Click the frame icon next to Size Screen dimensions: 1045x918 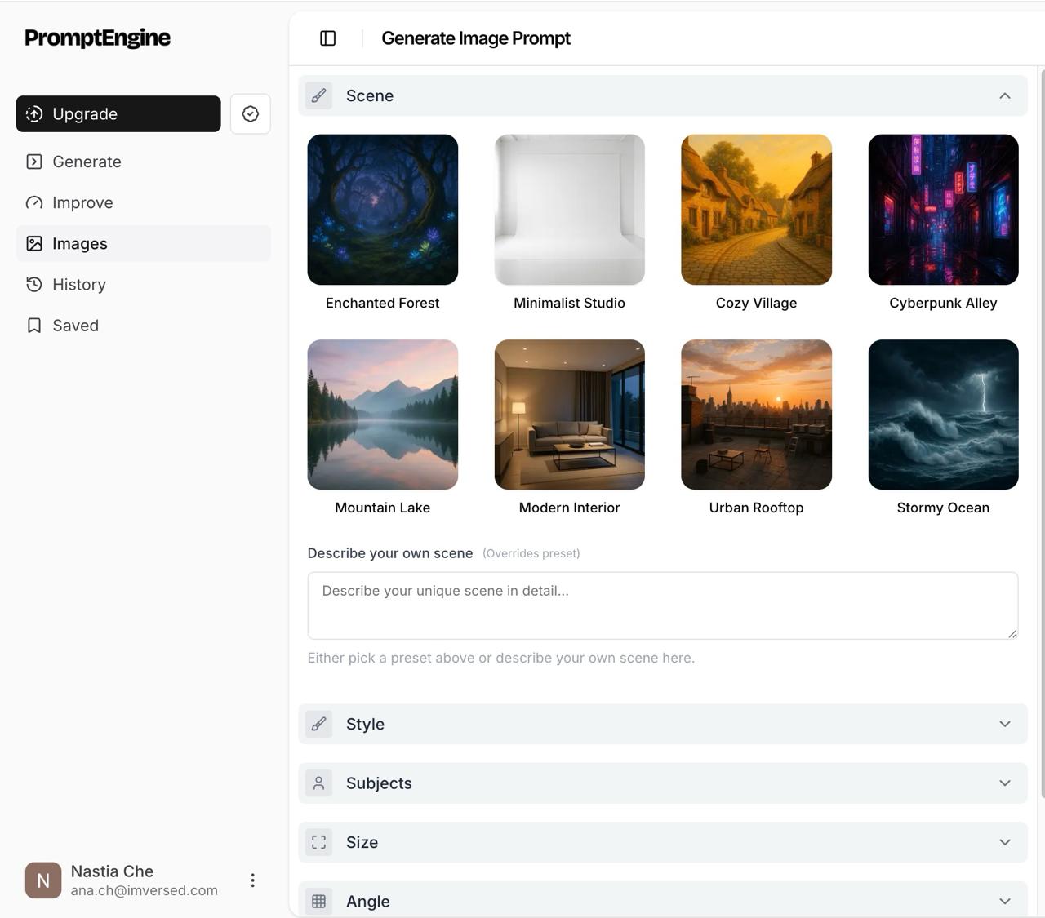(319, 842)
